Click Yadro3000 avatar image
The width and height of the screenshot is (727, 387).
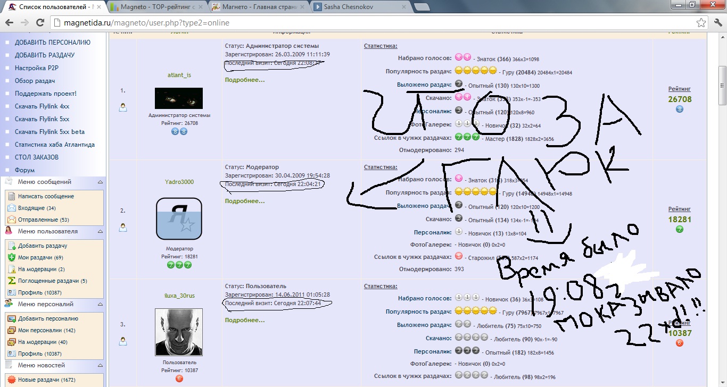(179, 218)
